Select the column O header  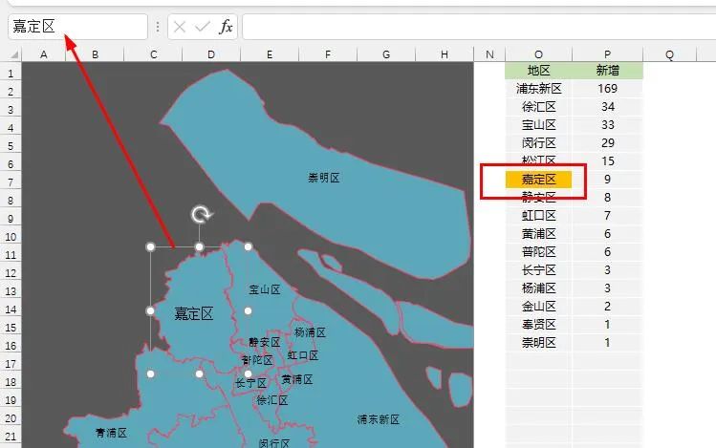[x=538, y=54]
